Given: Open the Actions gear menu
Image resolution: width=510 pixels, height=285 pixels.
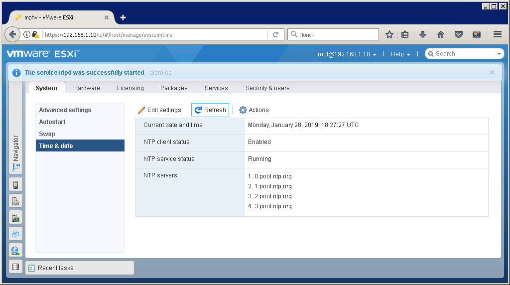Looking at the screenshot, I should coord(254,110).
